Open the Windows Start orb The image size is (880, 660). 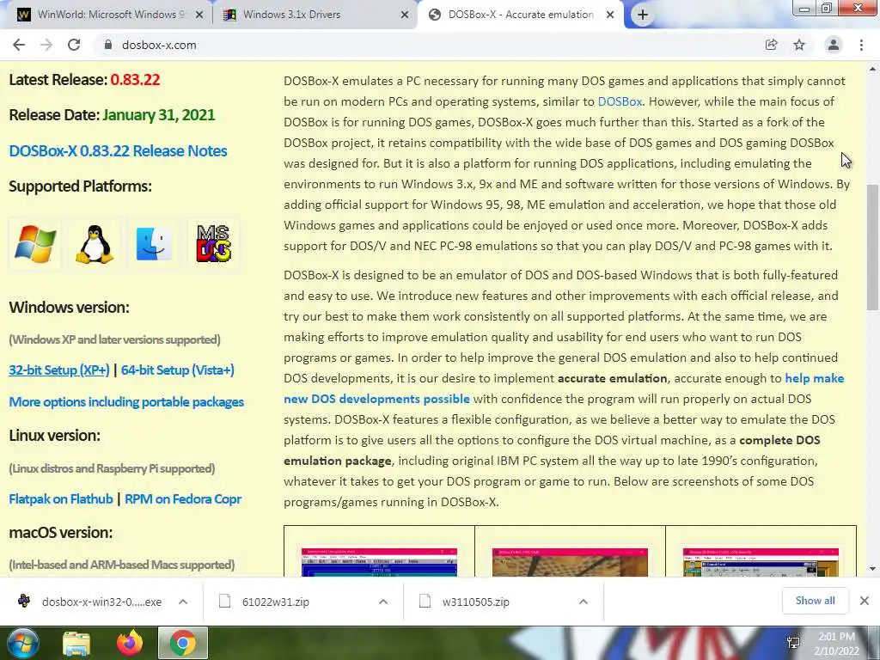pos(23,643)
